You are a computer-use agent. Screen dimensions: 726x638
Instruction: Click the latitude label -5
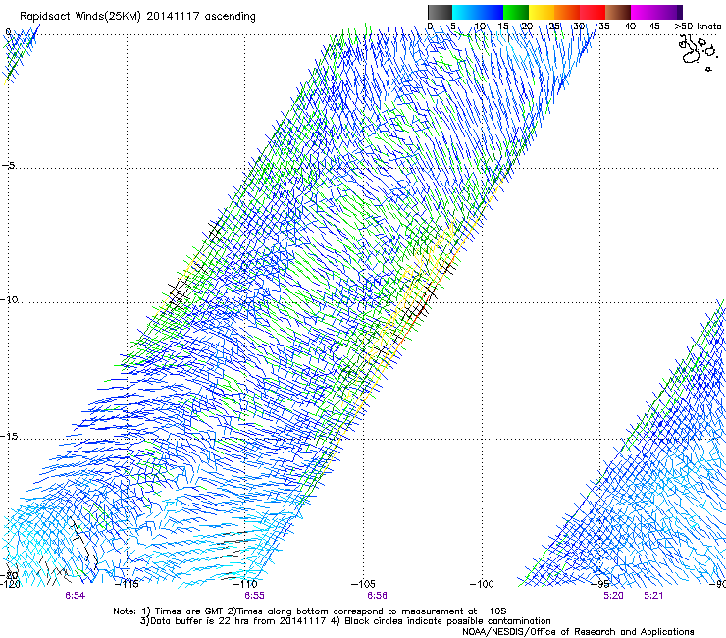pyautogui.click(x=8, y=166)
